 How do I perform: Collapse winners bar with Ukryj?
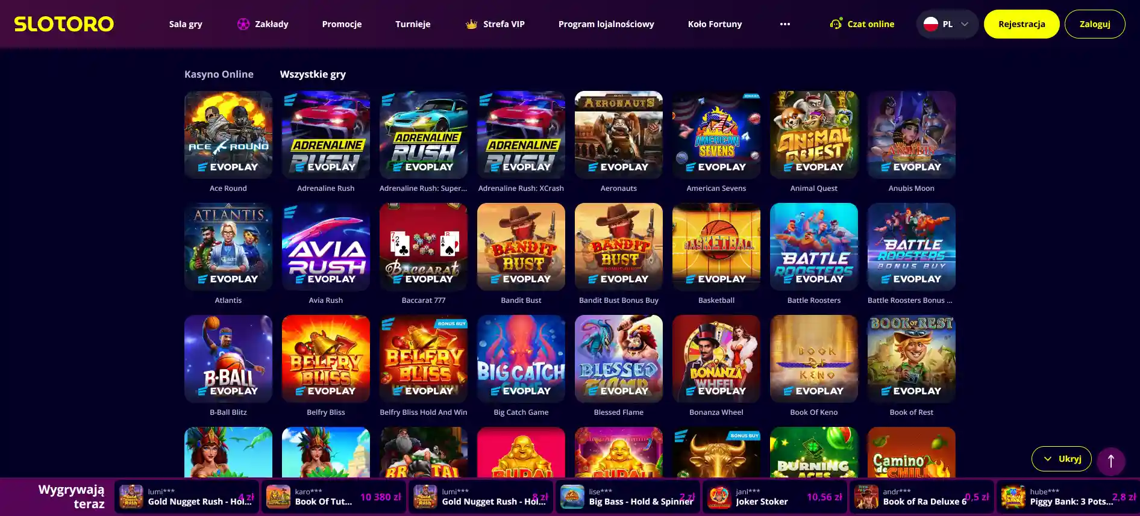coord(1062,459)
